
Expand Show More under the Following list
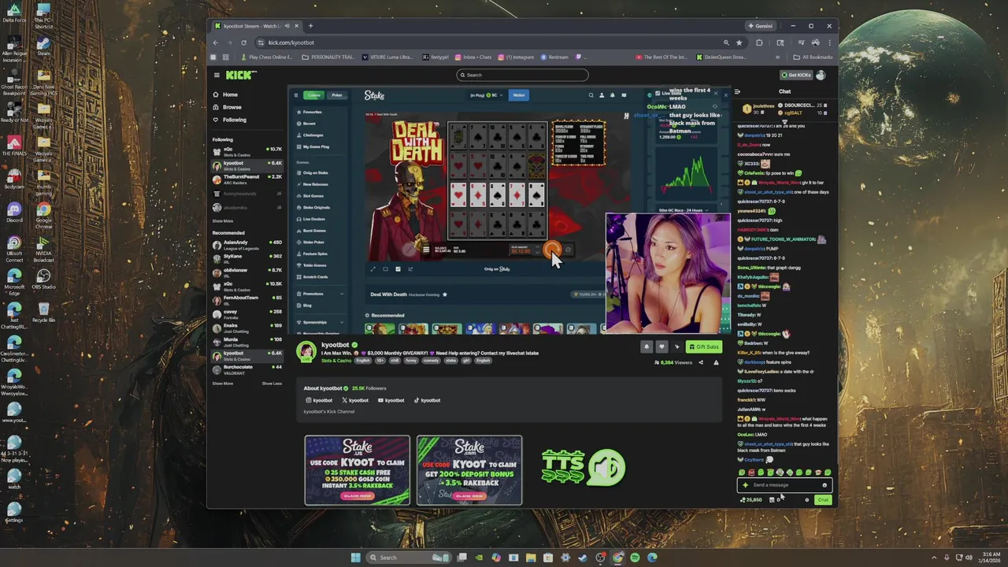(223, 221)
